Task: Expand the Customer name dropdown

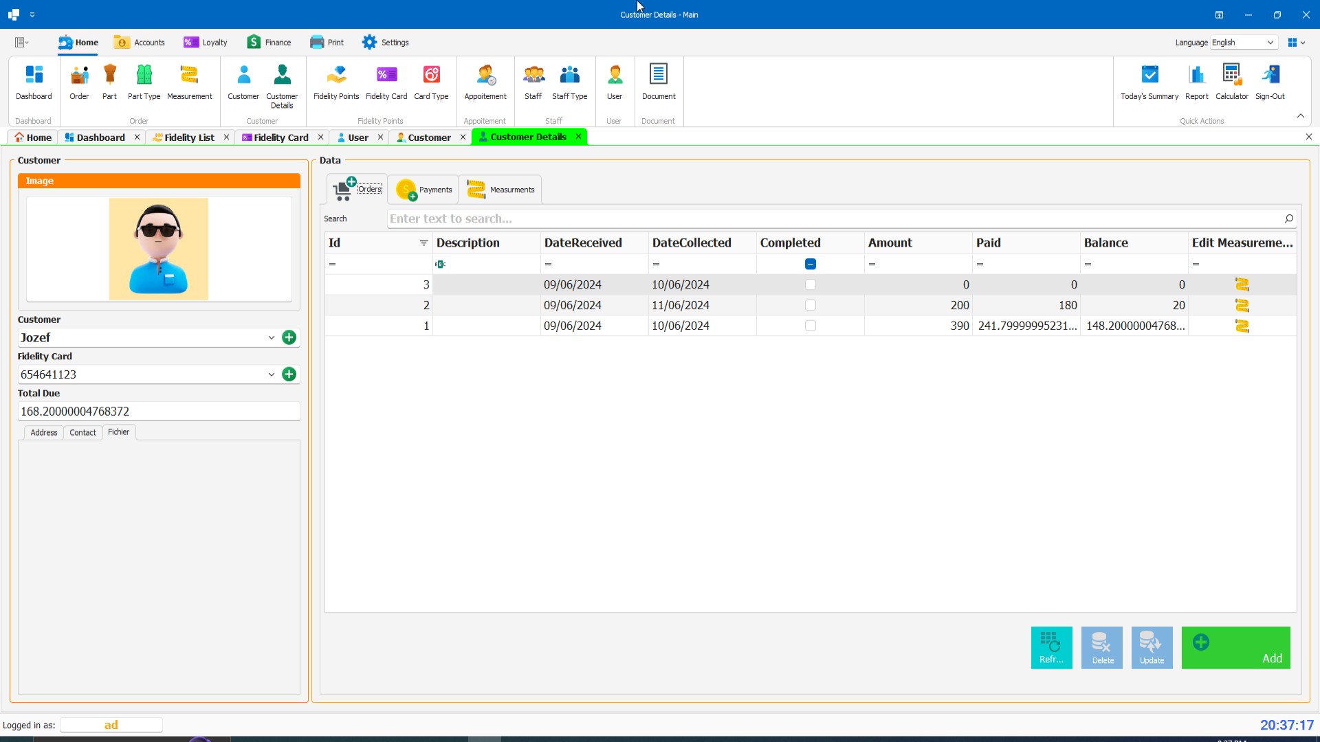Action: coord(271,337)
